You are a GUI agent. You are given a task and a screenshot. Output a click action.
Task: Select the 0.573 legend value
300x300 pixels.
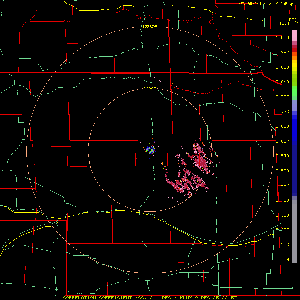[282, 156]
